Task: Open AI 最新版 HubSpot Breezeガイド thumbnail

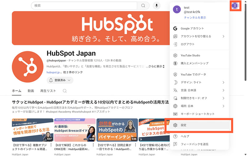Action: pyautogui.click(x=75, y=130)
